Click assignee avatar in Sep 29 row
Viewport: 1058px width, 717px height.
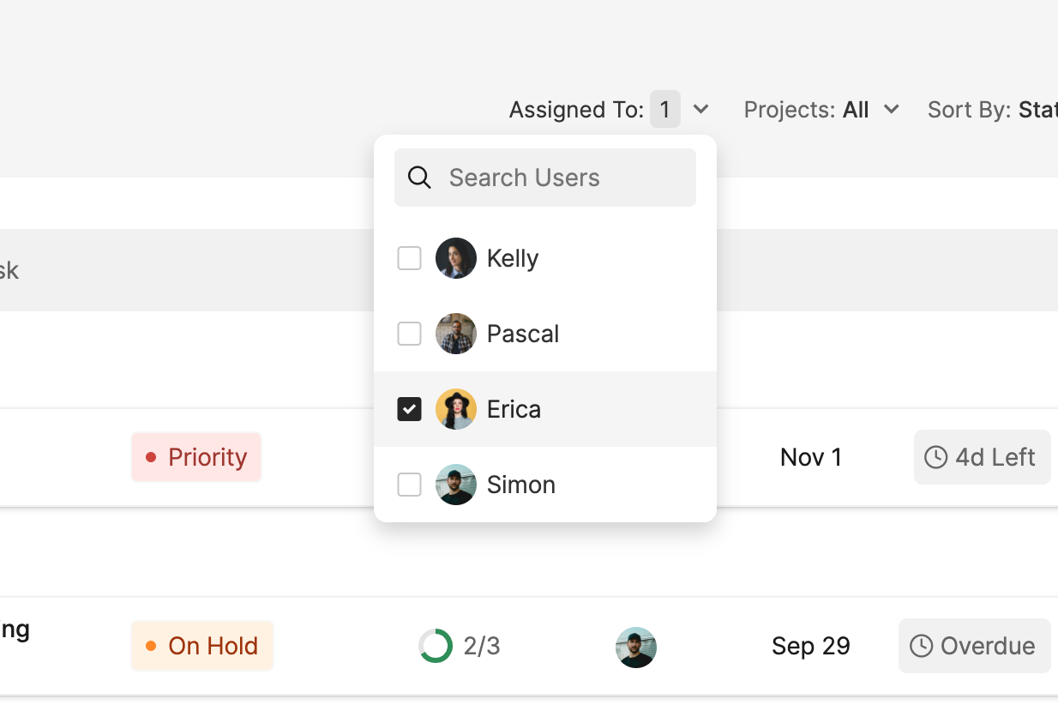636,648
